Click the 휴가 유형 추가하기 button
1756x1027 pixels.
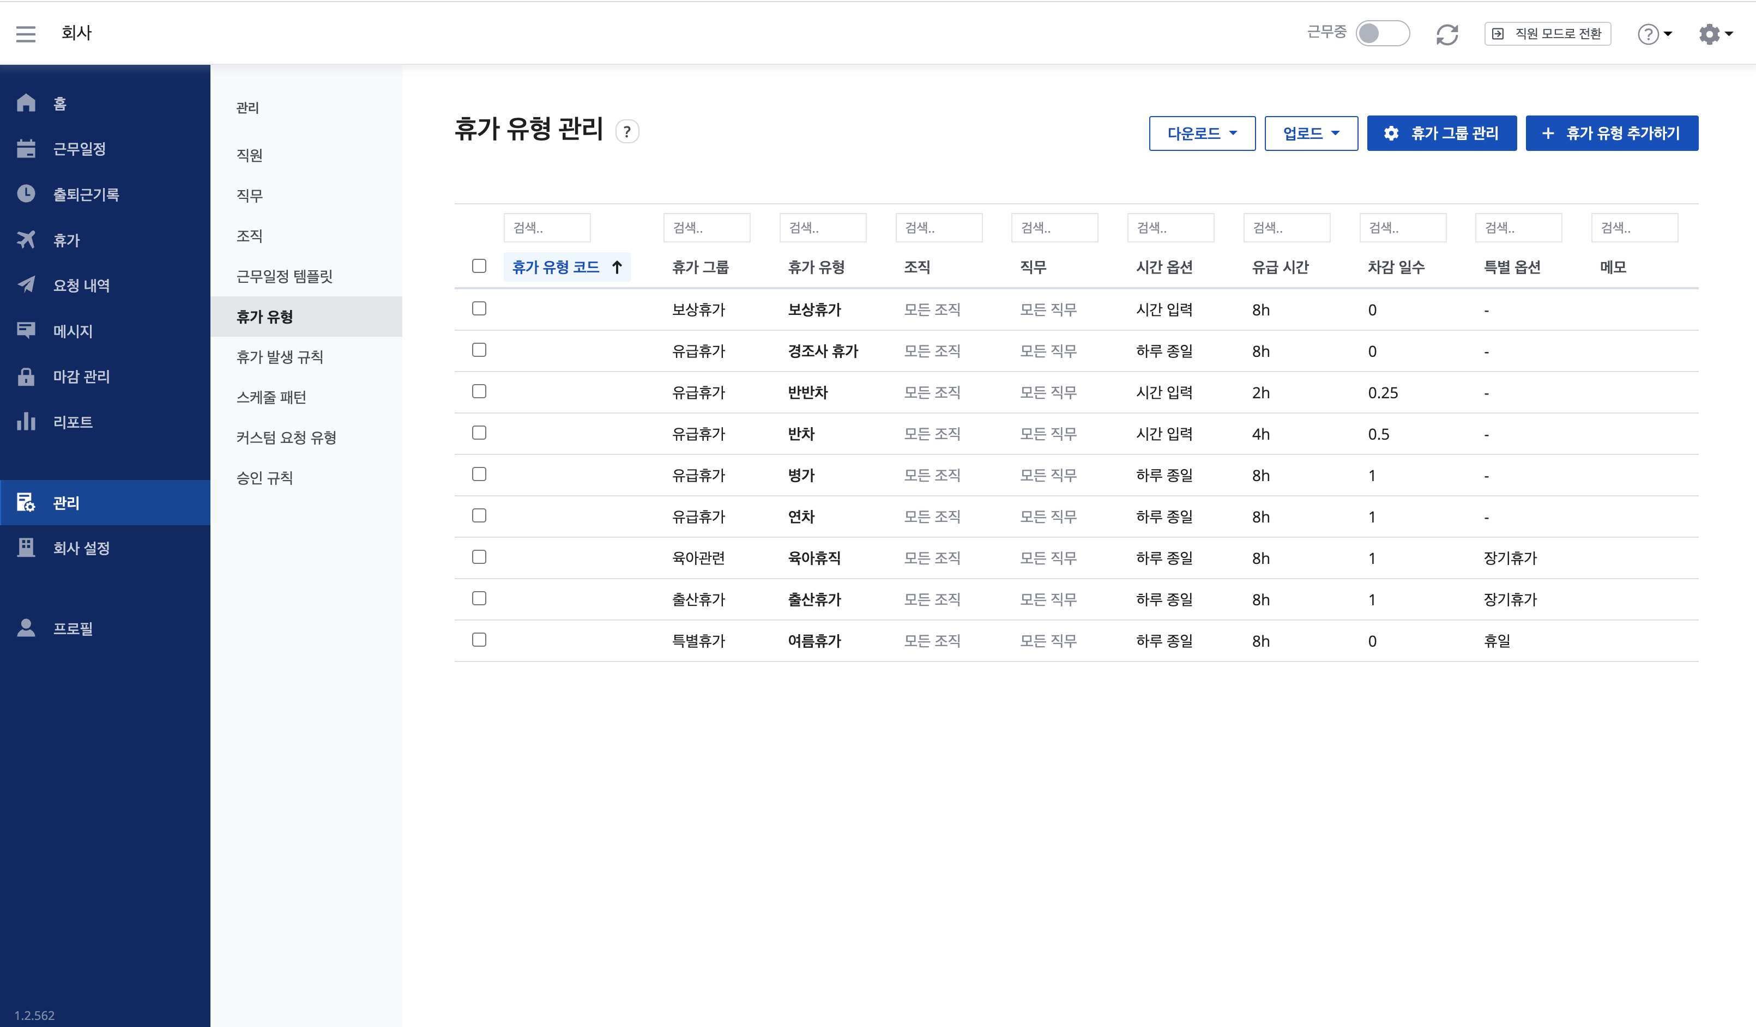click(x=1612, y=133)
